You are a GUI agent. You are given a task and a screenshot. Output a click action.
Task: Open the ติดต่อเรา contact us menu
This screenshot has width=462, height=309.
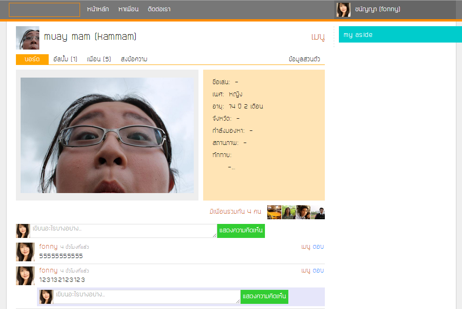(x=159, y=9)
